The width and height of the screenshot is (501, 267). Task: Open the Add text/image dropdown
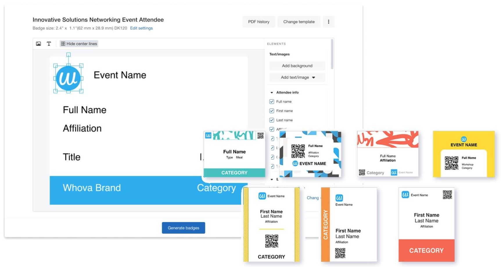click(x=297, y=77)
